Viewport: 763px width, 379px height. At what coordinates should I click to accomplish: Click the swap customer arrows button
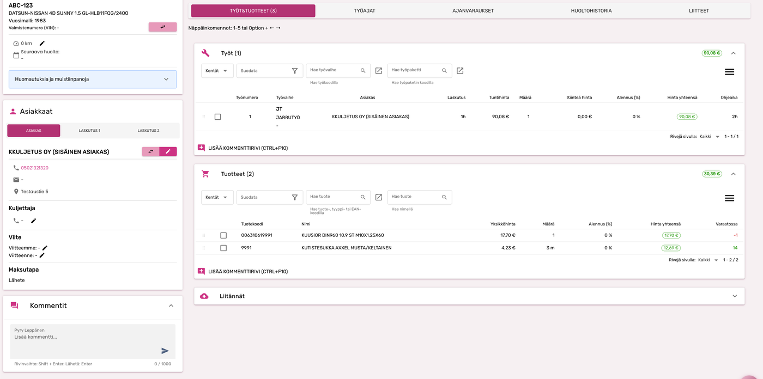[150, 151]
